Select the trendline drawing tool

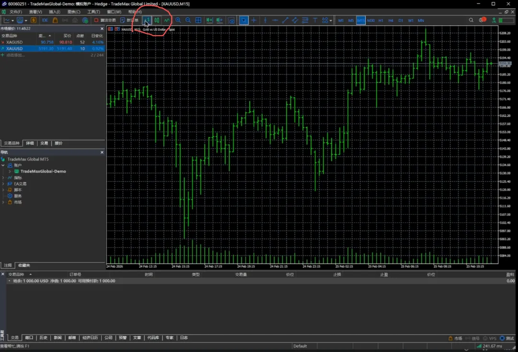[x=285, y=20]
